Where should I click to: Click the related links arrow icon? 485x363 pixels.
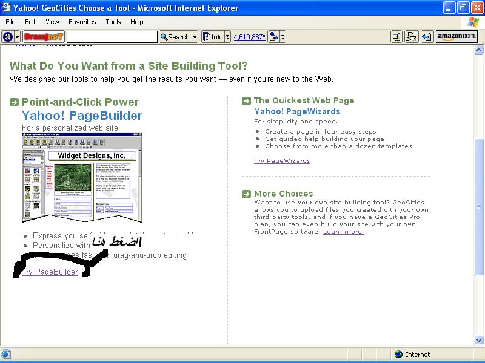[x=274, y=37]
